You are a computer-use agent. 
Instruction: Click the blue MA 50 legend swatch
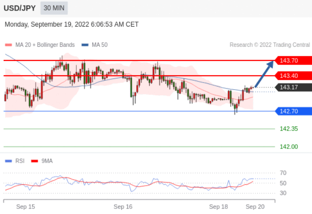[x=85, y=45]
